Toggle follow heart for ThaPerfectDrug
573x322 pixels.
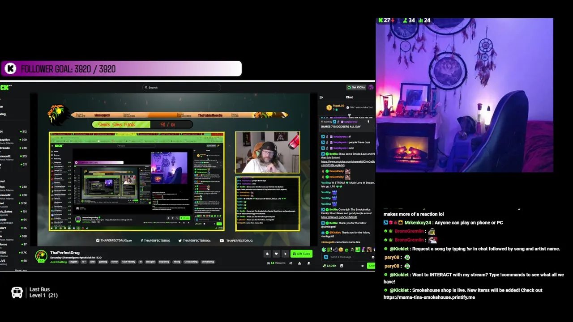[x=276, y=254]
